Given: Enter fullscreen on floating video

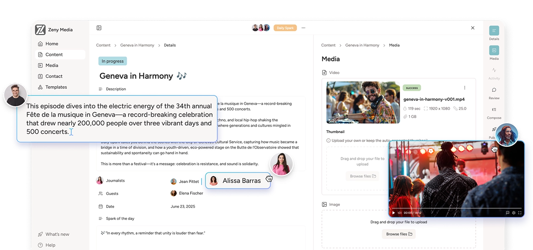Looking at the screenshot, I should pos(519,213).
